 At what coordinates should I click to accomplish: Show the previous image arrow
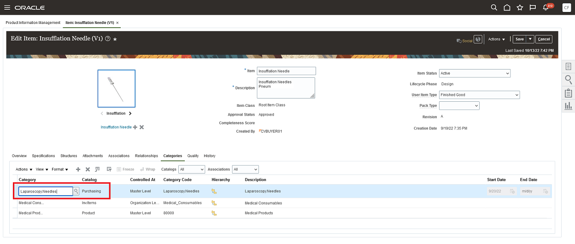(102, 113)
